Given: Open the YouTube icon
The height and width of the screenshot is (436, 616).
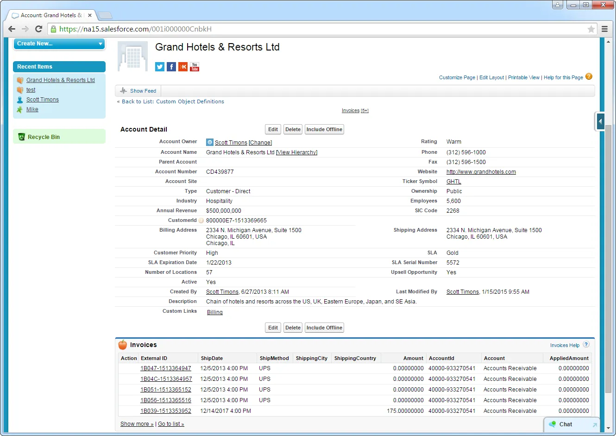Looking at the screenshot, I should click(194, 67).
